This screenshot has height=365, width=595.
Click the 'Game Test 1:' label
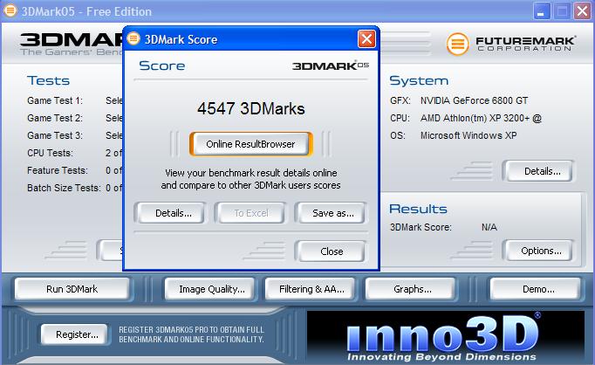[x=55, y=100]
